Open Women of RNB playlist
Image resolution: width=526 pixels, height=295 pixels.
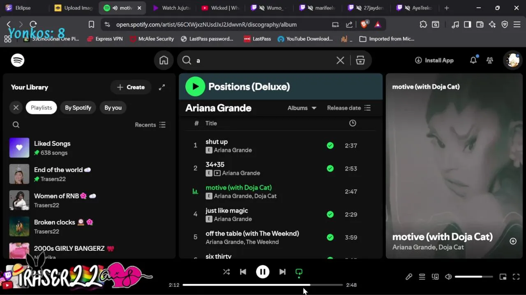(89, 200)
